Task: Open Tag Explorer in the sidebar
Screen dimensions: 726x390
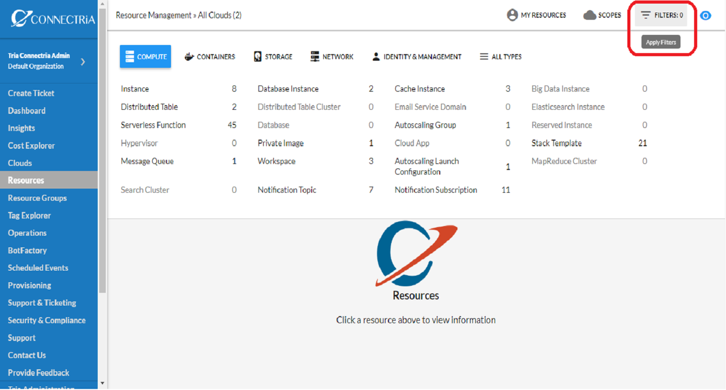Action: (29, 215)
